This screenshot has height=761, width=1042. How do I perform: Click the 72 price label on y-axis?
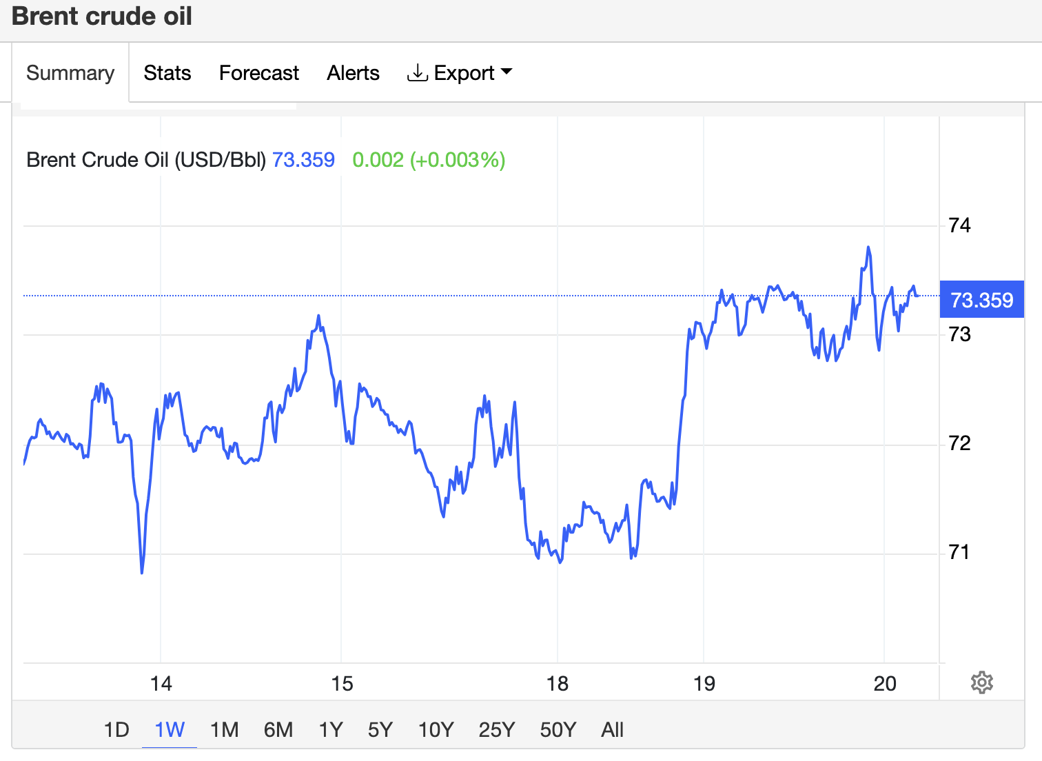click(959, 443)
